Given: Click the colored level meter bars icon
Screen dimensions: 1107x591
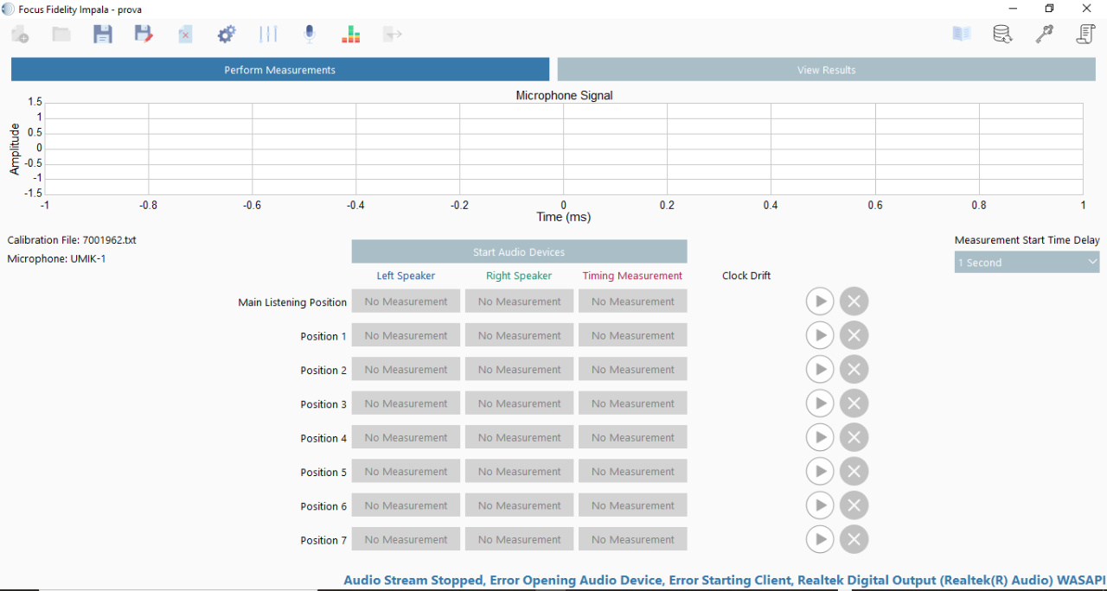Looking at the screenshot, I should coord(350,35).
